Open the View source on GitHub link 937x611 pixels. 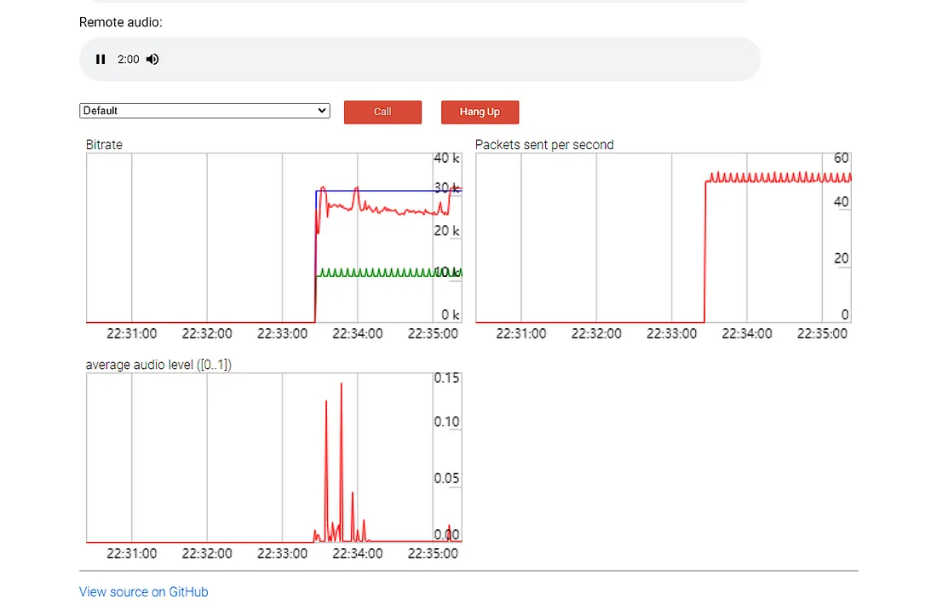(x=143, y=592)
